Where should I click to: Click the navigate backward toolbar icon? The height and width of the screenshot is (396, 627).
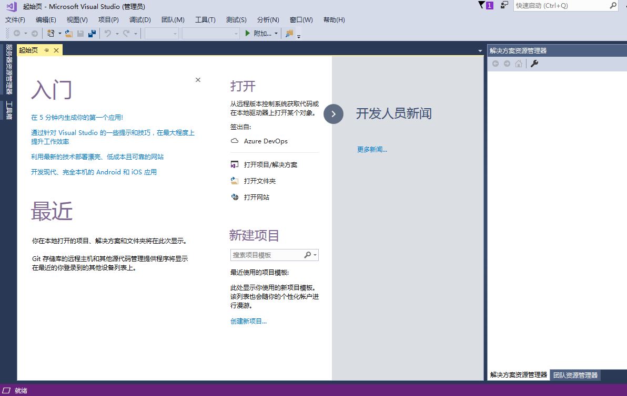[x=17, y=34]
